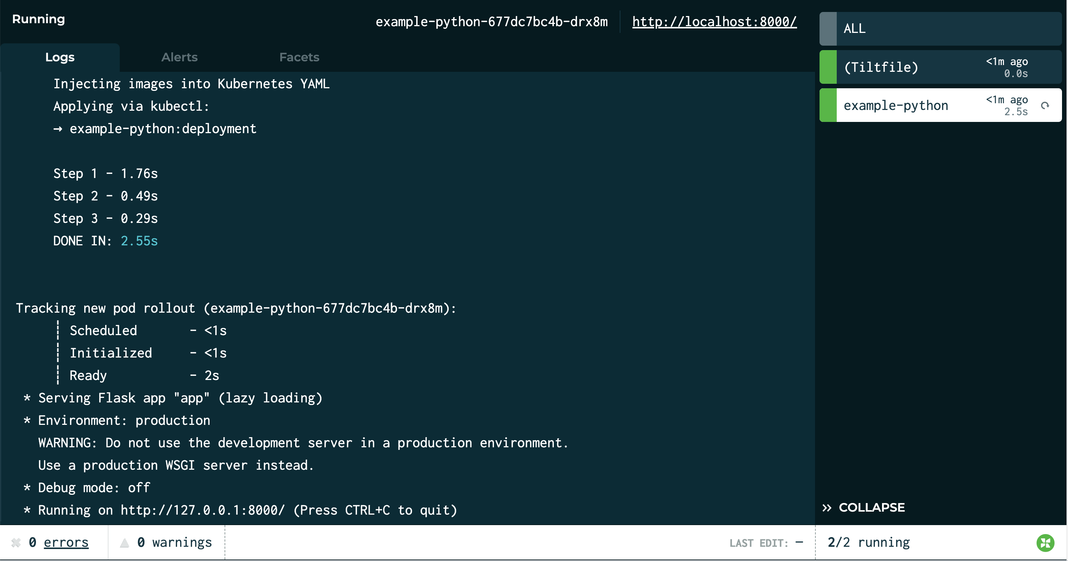This screenshot has width=1068, height=561.
Task: Click the warnings triangle icon in the status bar
Action: 123,542
